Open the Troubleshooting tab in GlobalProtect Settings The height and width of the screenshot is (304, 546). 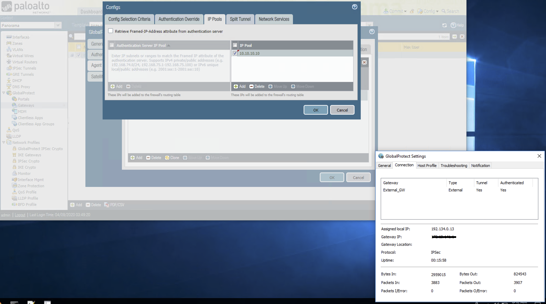tap(454, 166)
